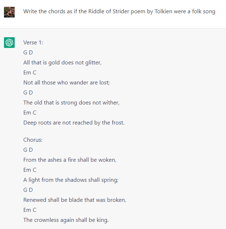Image resolution: width=226 pixels, height=229 pixels.
Task: Click 'Renewed shall be blade that was broken,'
Action: [x=75, y=200]
